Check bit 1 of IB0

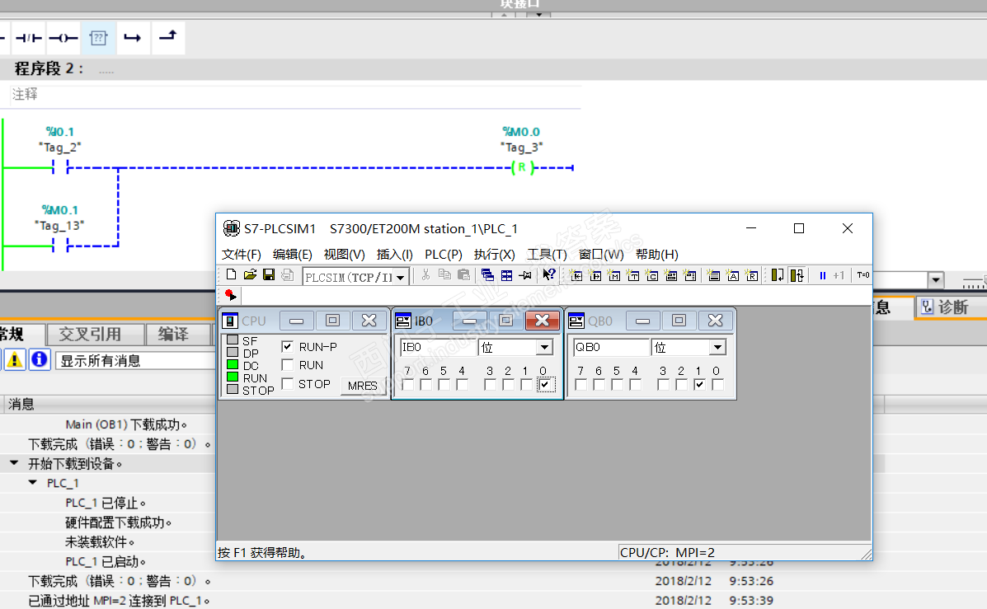[526, 384]
